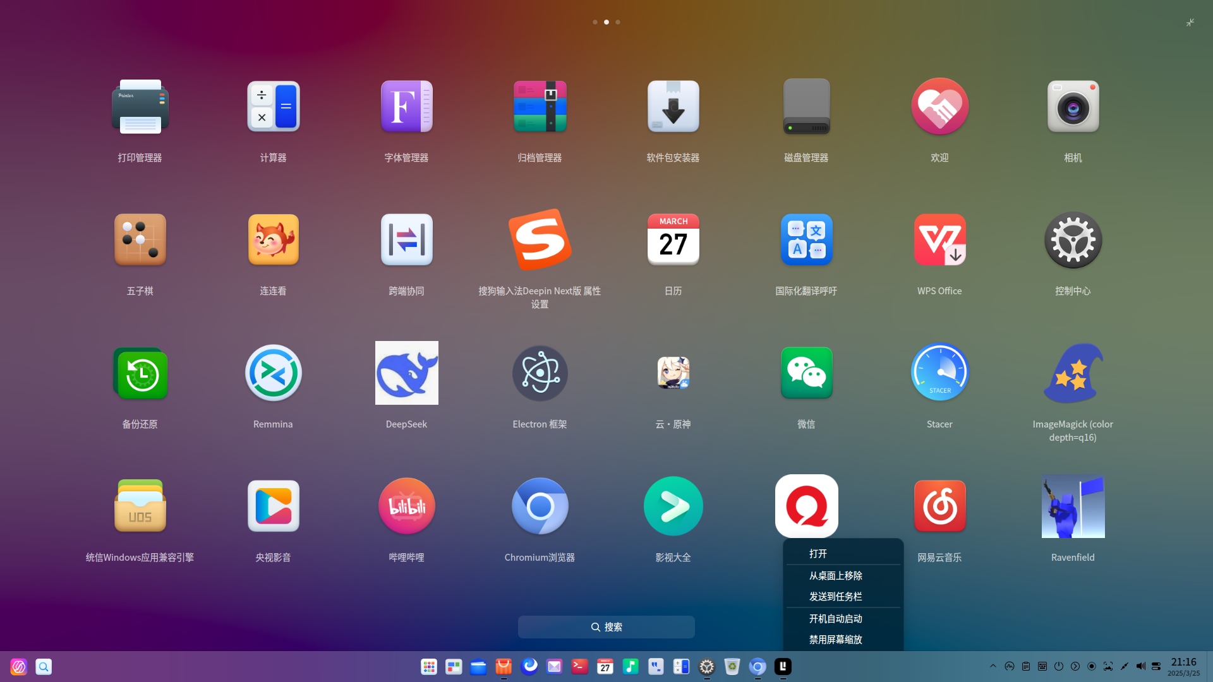Open the taskbar file manager icon
Image resolution: width=1213 pixels, height=682 pixels.
[x=479, y=666]
